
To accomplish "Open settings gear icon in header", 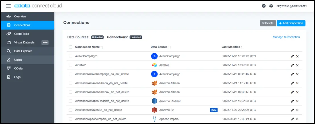I will point(271,6).
